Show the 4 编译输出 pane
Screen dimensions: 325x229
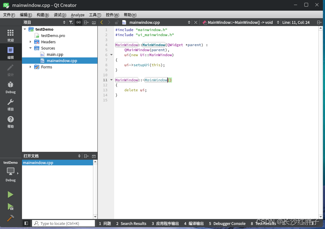pos(194,224)
